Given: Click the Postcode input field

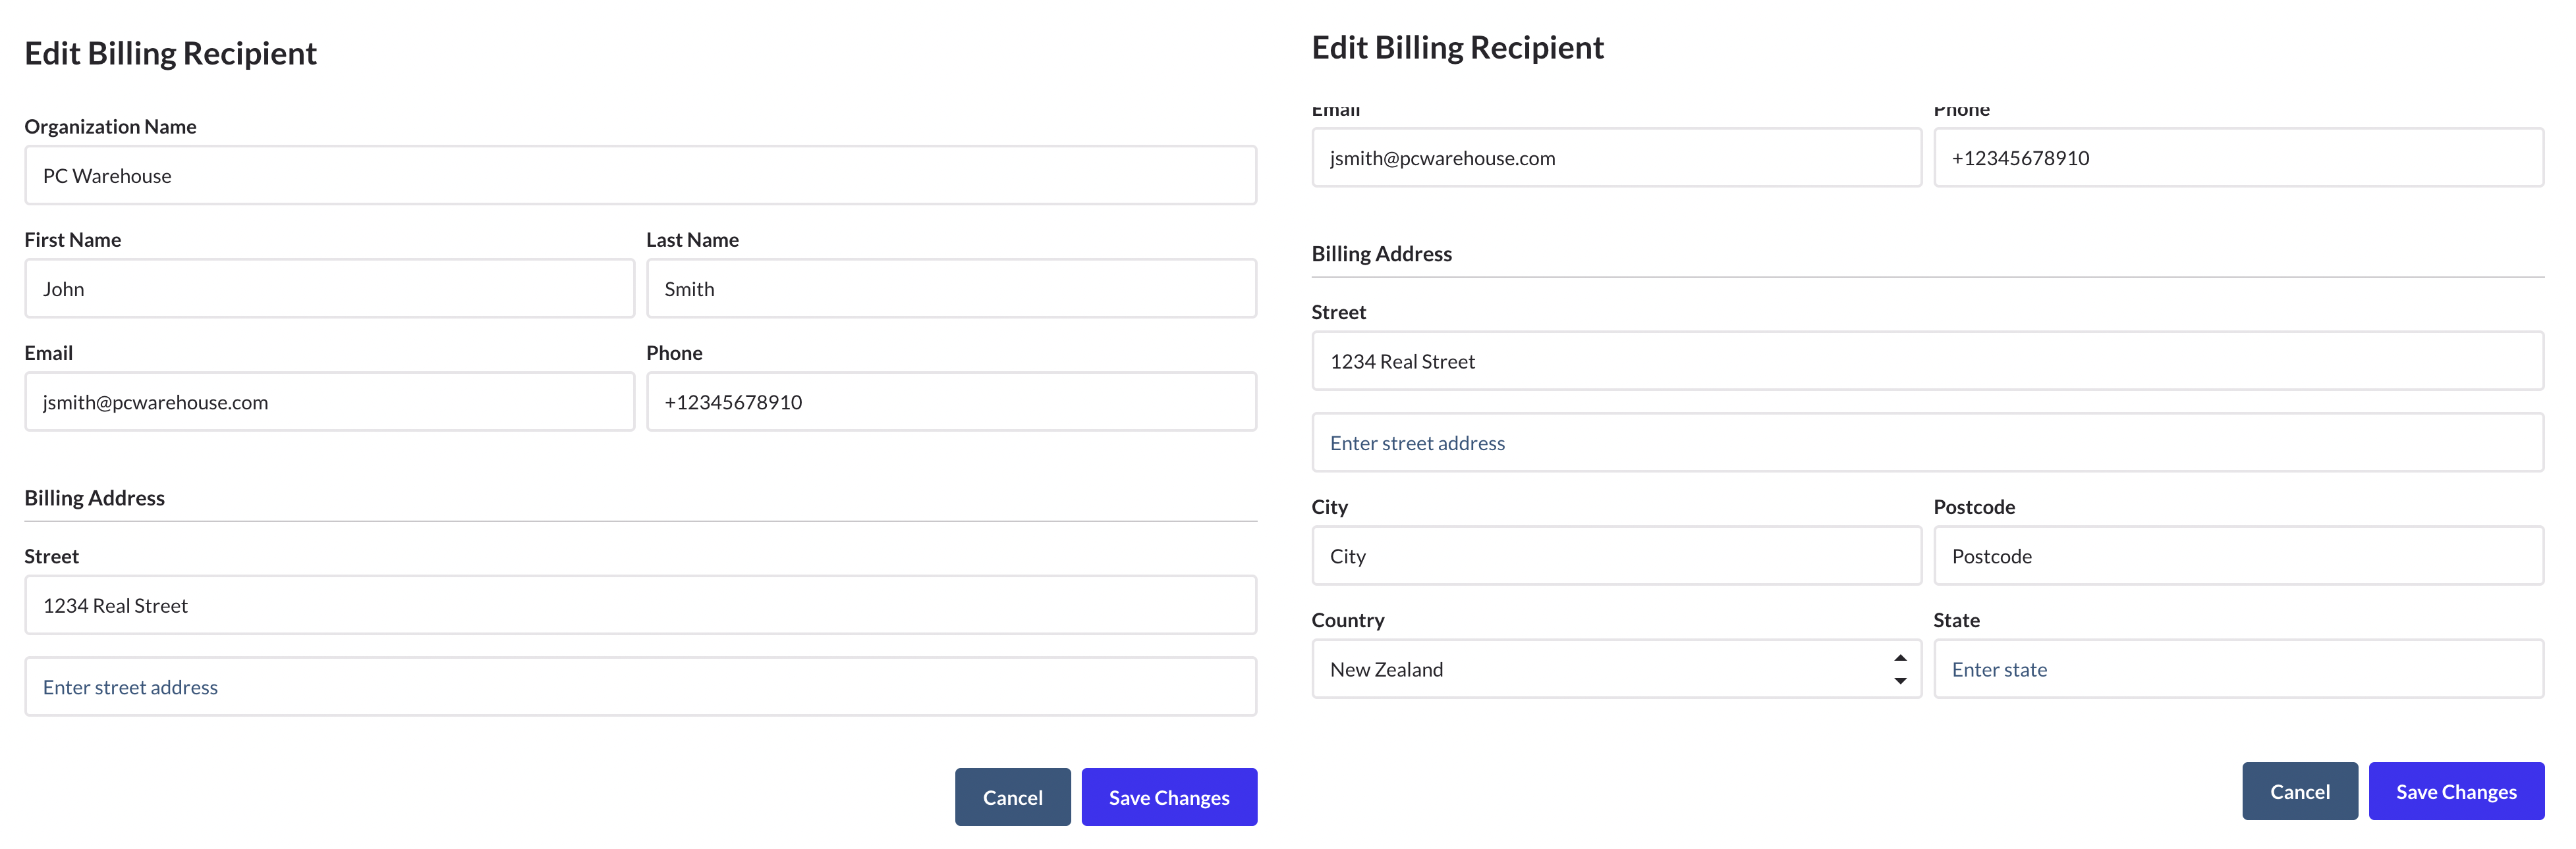Looking at the screenshot, I should click(2238, 556).
